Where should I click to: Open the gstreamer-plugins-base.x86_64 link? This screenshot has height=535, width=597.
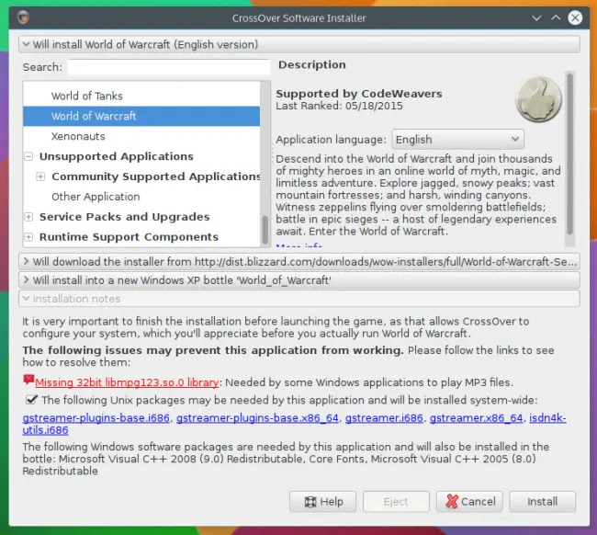[x=257, y=418]
